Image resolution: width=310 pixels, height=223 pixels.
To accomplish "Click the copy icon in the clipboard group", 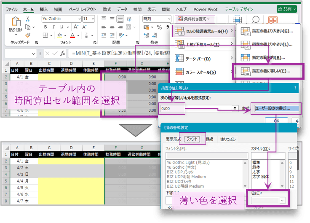I will (x=28, y=27).
